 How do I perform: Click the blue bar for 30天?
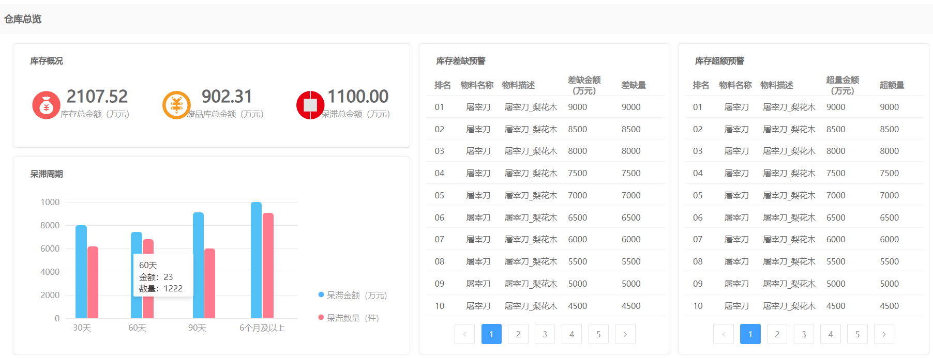click(x=81, y=272)
